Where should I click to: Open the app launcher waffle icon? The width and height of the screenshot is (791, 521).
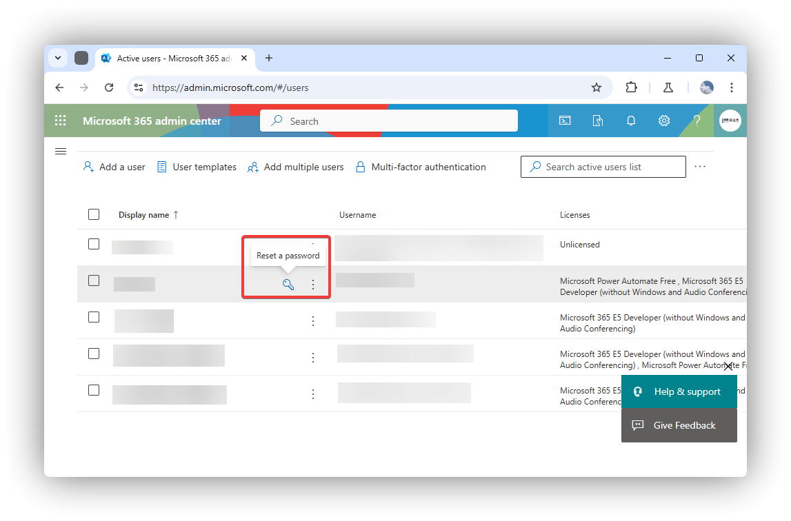61,121
